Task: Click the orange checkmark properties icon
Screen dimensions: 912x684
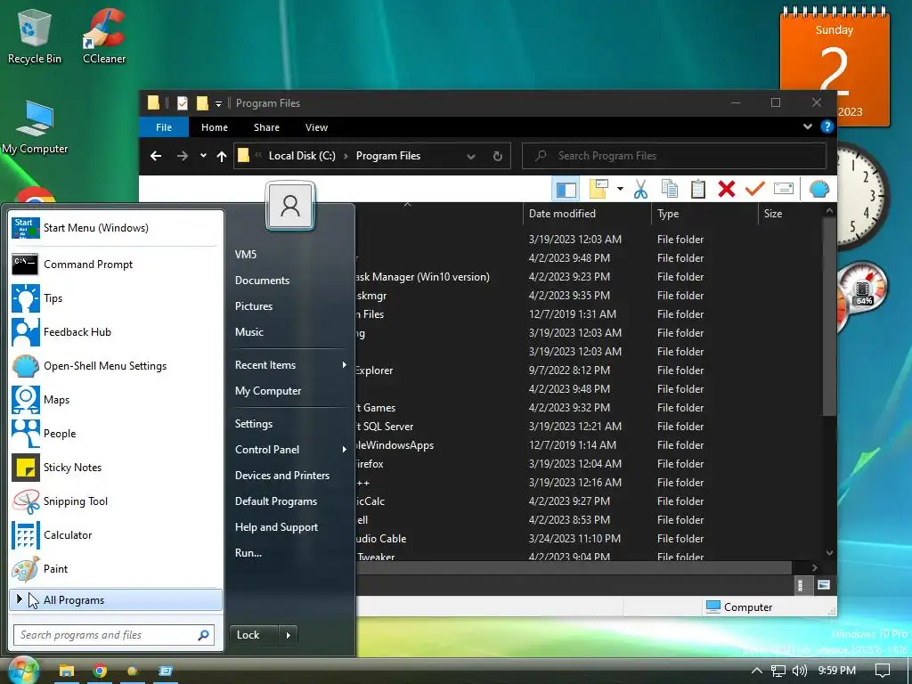Action: pos(755,189)
